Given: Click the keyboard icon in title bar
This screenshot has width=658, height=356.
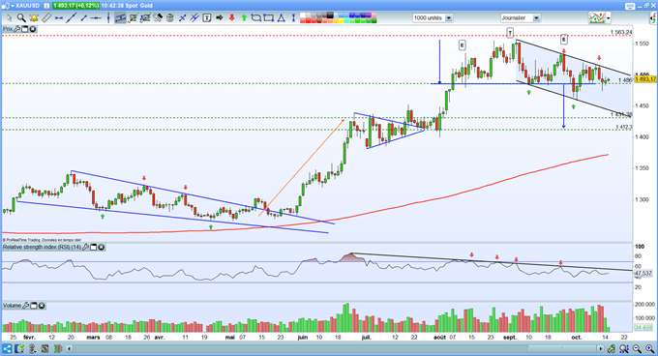Looking at the screenshot, I should point(630,6).
